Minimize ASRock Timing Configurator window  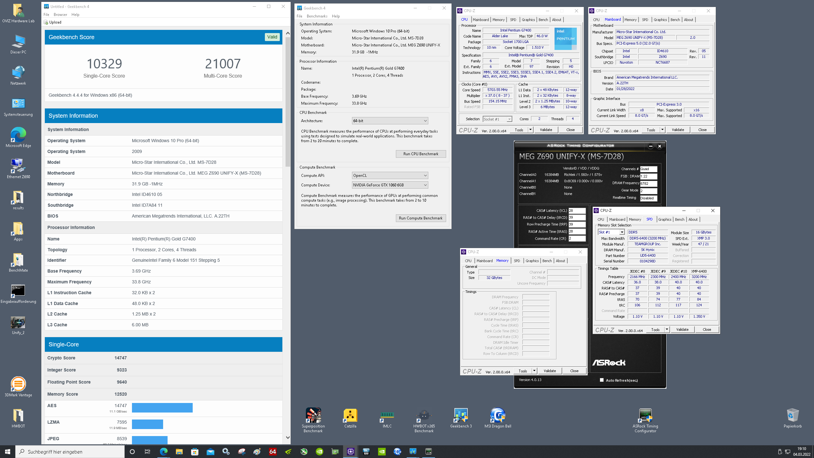(x=651, y=146)
